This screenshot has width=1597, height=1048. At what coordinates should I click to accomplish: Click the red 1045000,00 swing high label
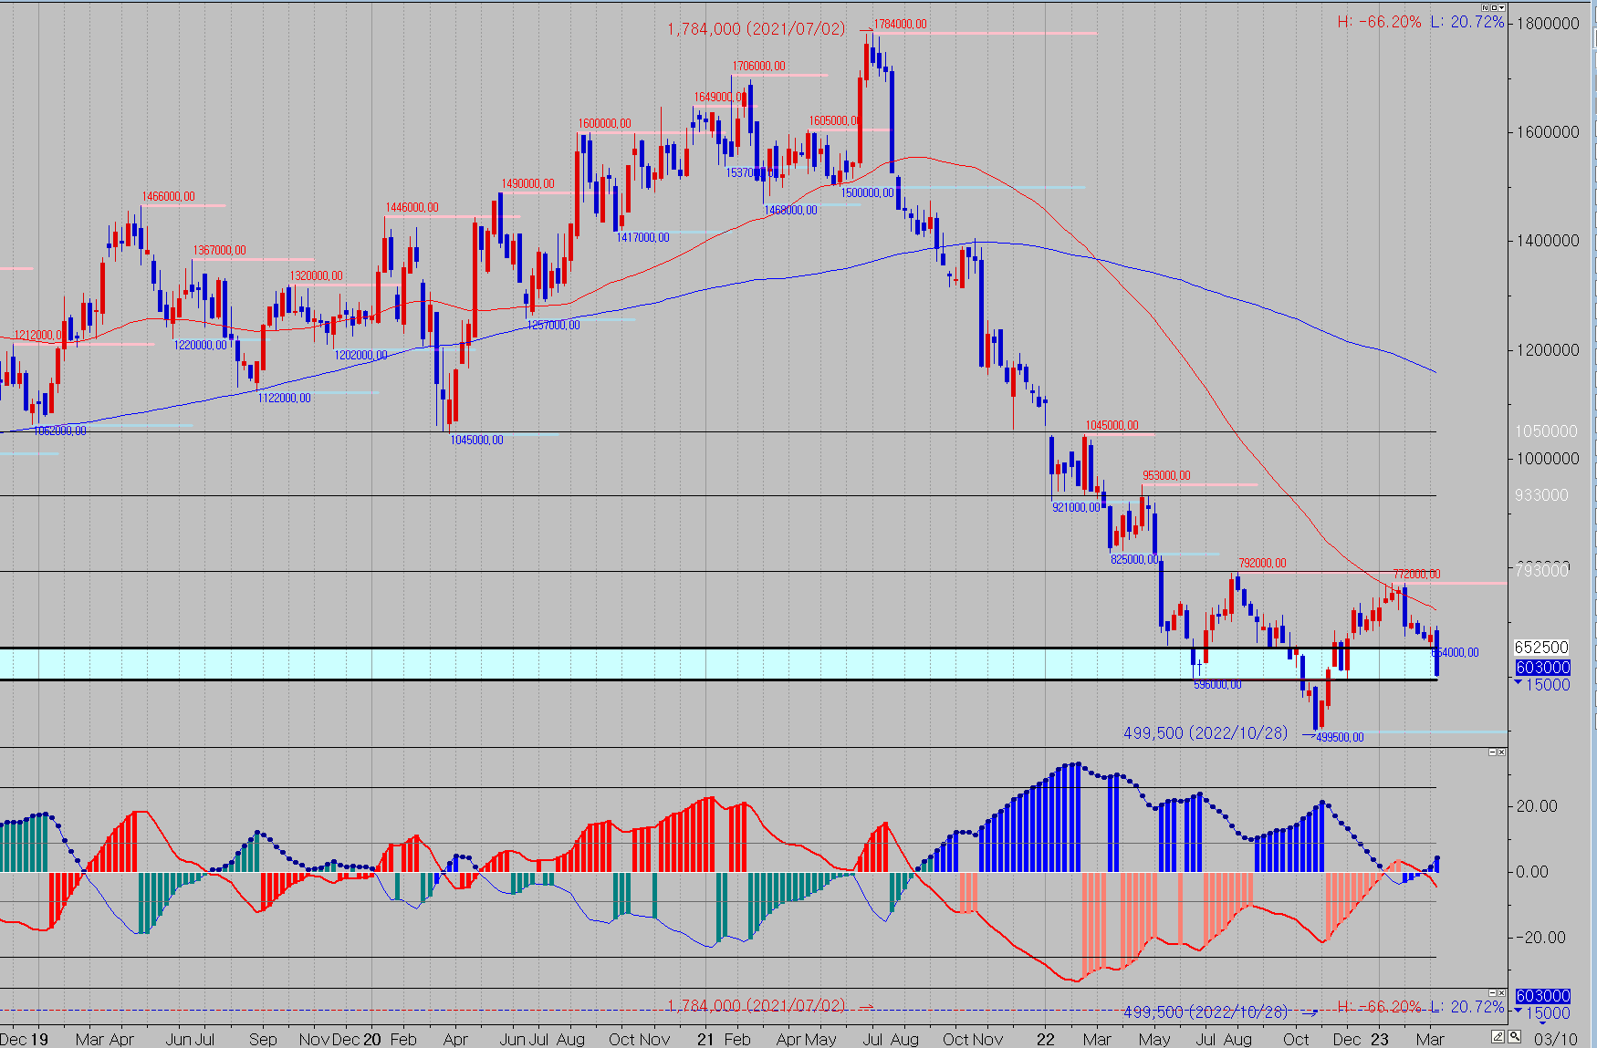click(x=1112, y=426)
